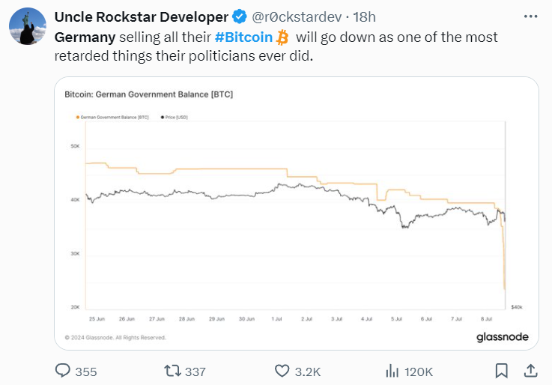Click the share upload icon
Screen dimensions: 552x385
point(531,371)
